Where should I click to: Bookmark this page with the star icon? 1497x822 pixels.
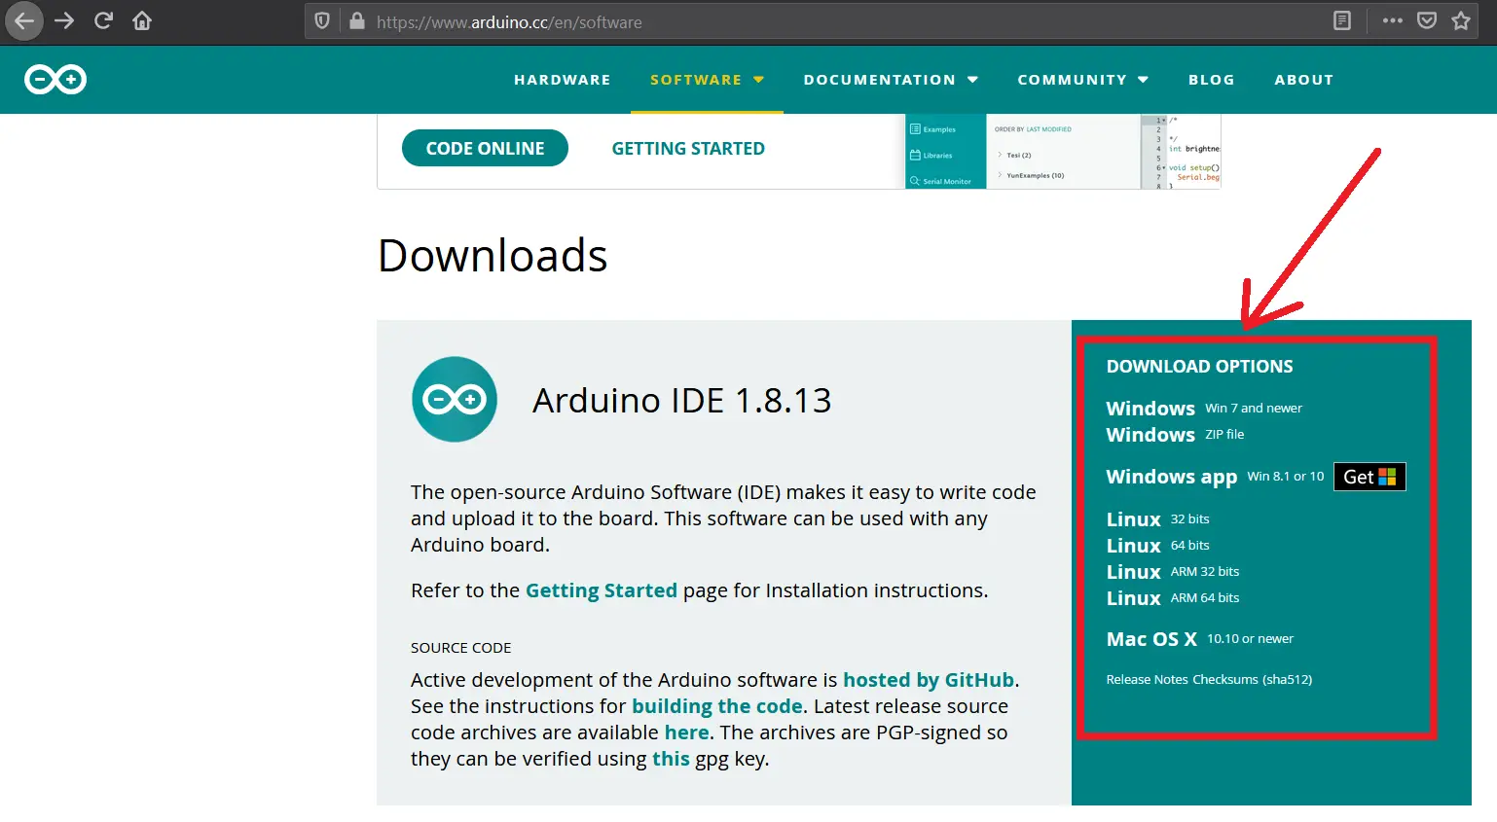(x=1460, y=20)
